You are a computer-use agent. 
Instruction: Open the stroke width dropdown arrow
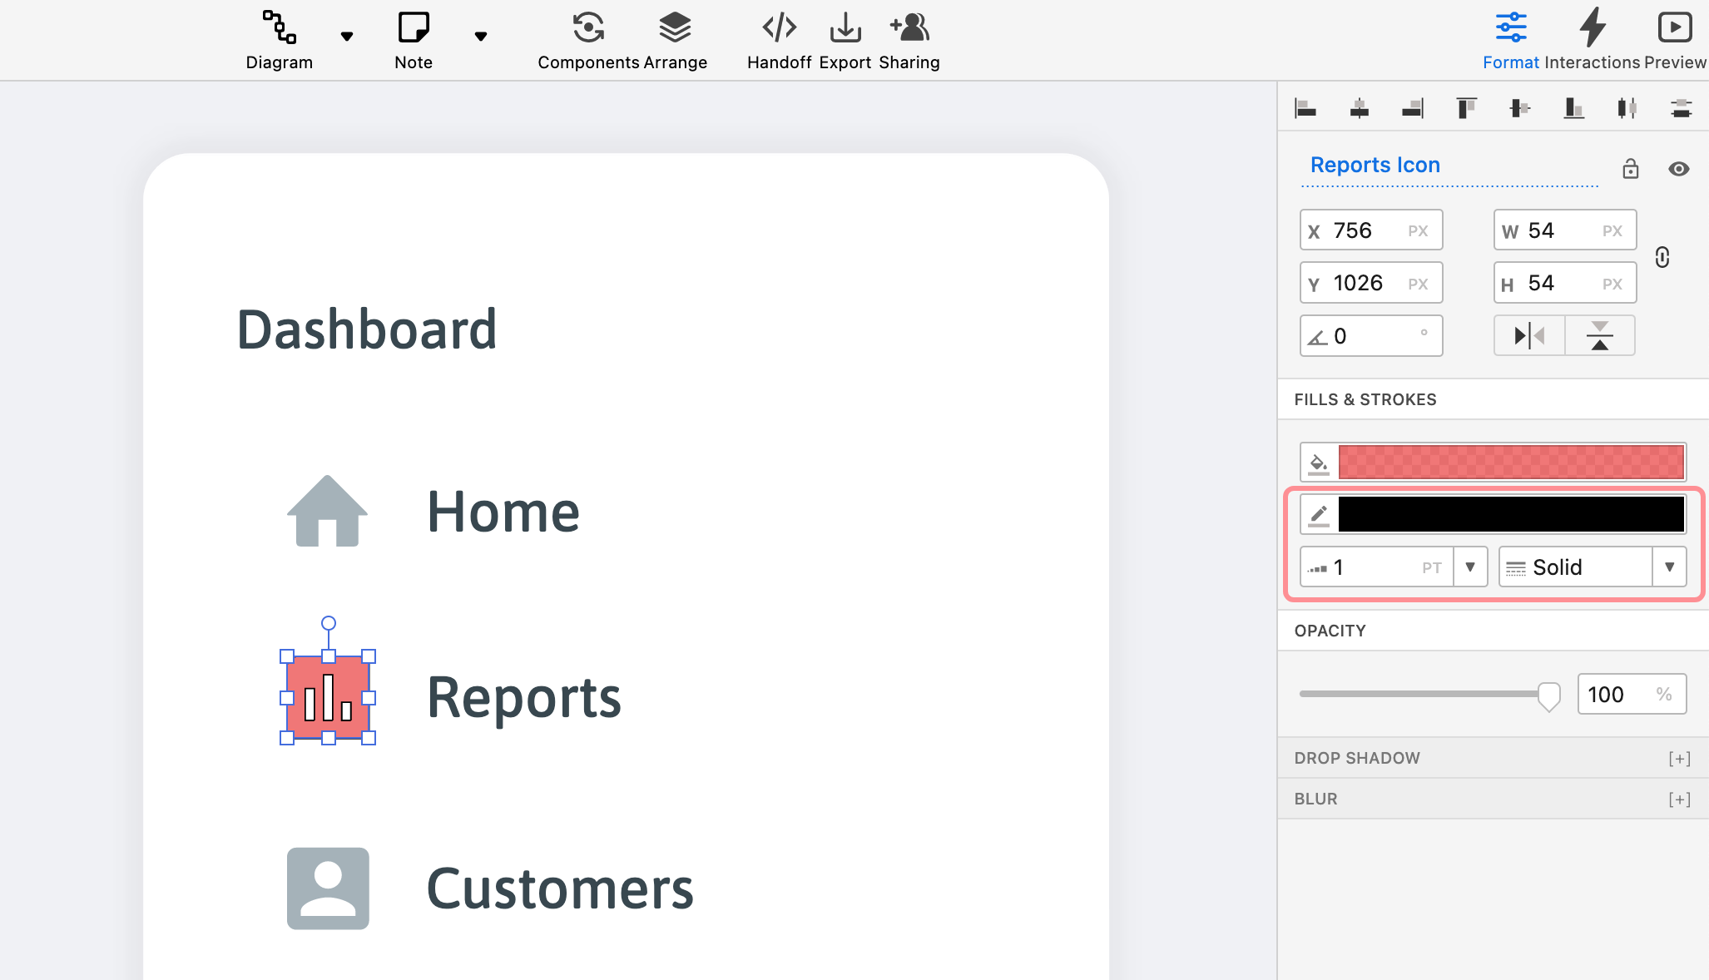tap(1470, 567)
